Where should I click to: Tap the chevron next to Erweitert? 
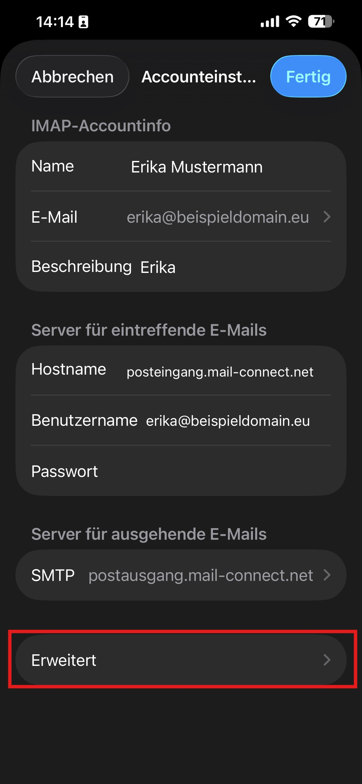(327, 660)
